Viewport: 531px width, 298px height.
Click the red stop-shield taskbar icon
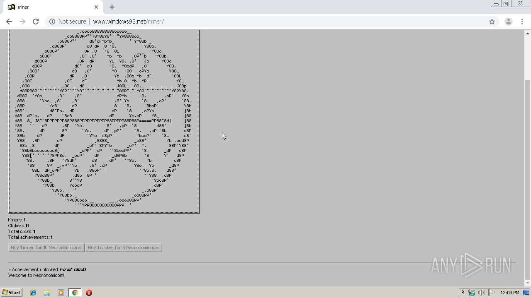89,293
